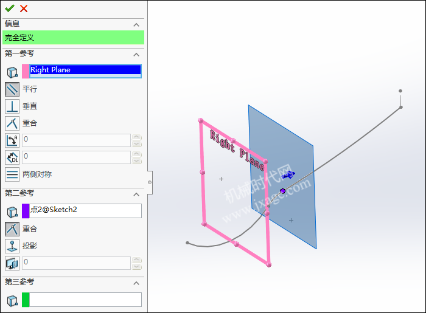Screen dimensions: 426x313
Task: Toggle the 垂直 perpendicular constraint icon
Action: [x=12, y=106]
